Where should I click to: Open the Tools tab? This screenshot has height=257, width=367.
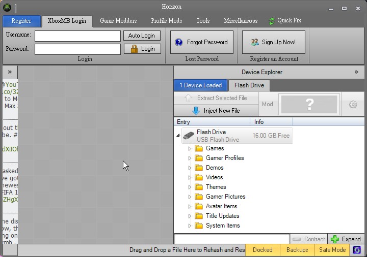click(203, 21)
